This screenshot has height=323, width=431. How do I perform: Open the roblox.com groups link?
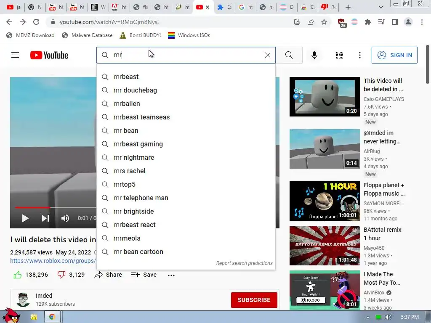(53, 261)
